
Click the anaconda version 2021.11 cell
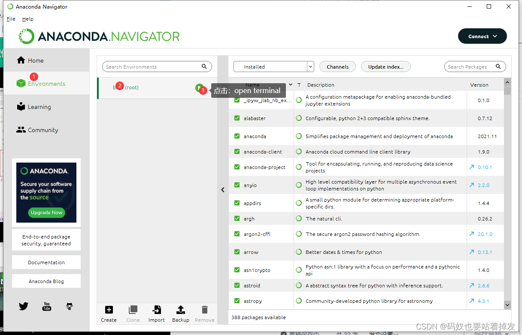pyautogui.click(x=487, y=136)
